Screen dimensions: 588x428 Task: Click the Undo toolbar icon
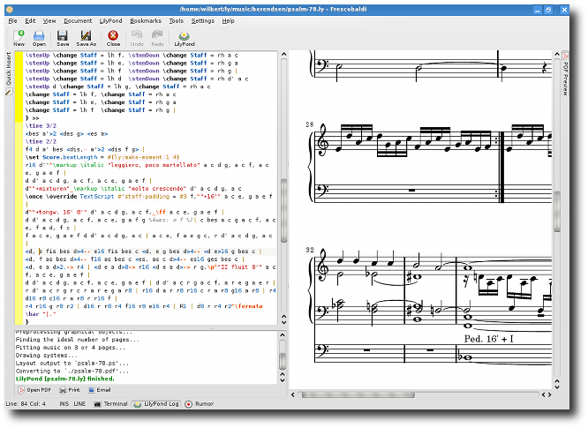[x=137, y=38]
